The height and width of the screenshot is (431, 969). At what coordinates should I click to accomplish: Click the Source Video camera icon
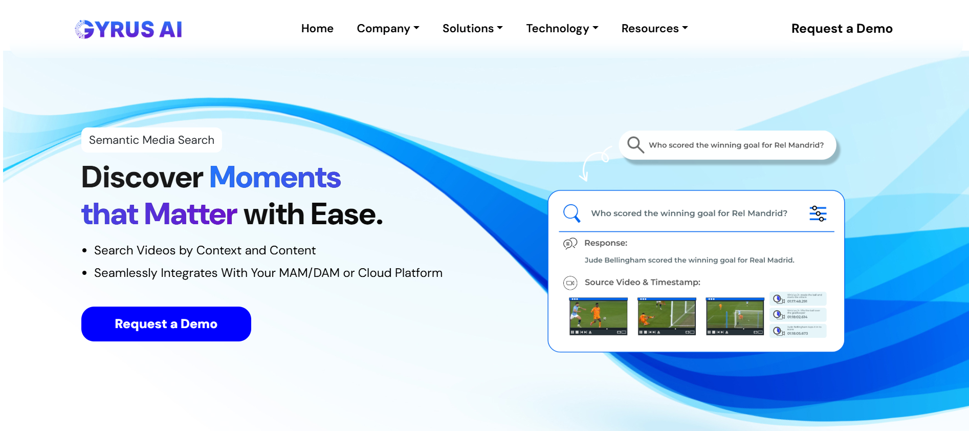(570, 283)
